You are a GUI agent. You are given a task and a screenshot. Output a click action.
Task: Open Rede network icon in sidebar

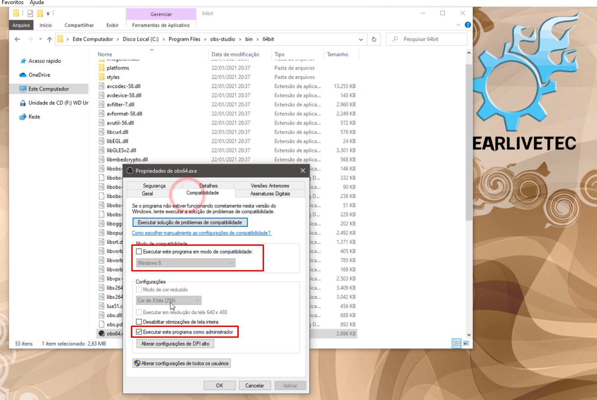point(23,117)
